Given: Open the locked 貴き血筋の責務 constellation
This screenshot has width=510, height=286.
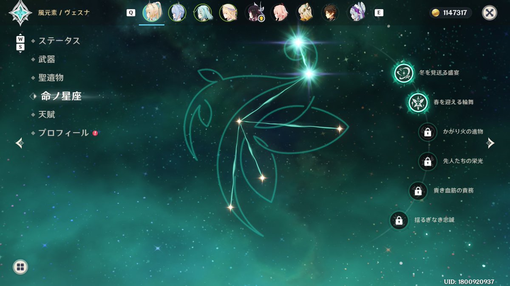Looking at the screenshot, I should [418, 191].
